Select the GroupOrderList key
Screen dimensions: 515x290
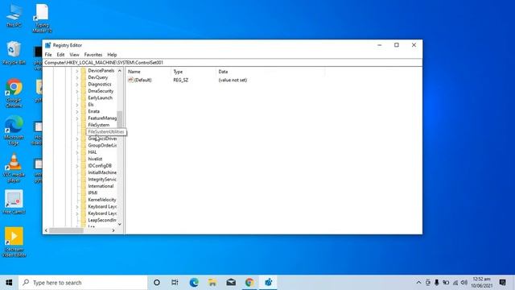click(x=102, y=145)
